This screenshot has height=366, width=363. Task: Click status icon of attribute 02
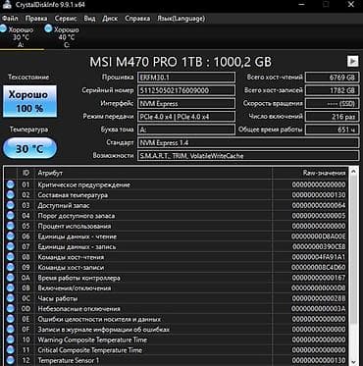click(11, 195)
